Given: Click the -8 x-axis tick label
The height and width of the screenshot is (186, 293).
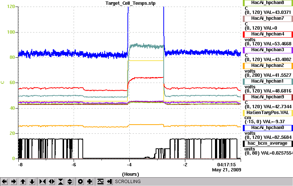Looking at the screenshot, I should pyautogui.click(x=20, y=165).
